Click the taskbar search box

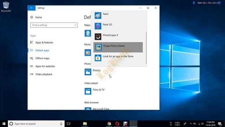pos(36,124)
